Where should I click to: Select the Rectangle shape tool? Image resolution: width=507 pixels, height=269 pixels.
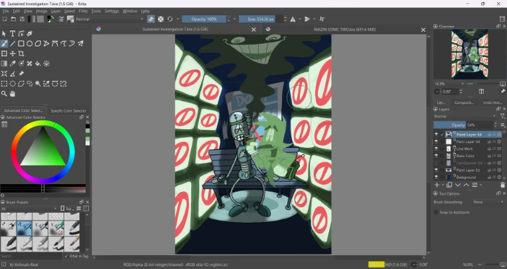(x=21, y=44)
